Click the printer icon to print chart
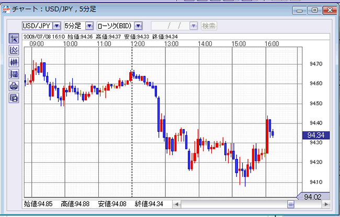 click(14, 86)
